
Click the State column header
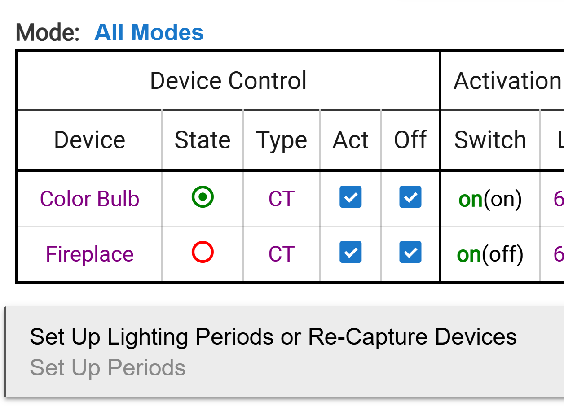click(203, 140)
